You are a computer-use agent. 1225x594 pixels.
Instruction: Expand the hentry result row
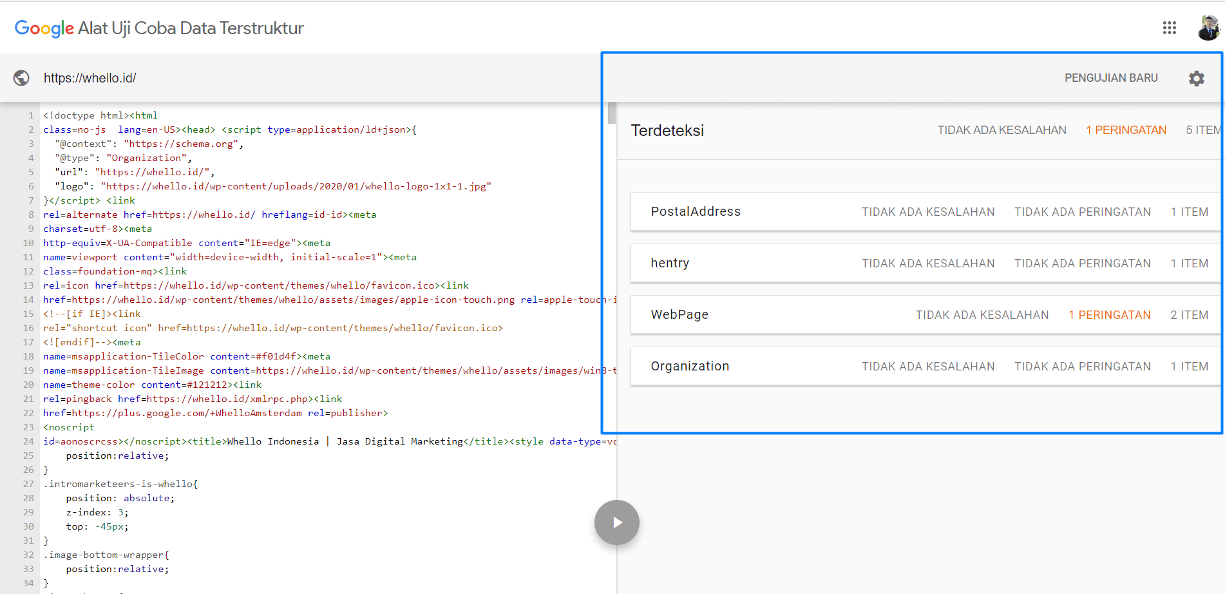[x=670, y=263]
